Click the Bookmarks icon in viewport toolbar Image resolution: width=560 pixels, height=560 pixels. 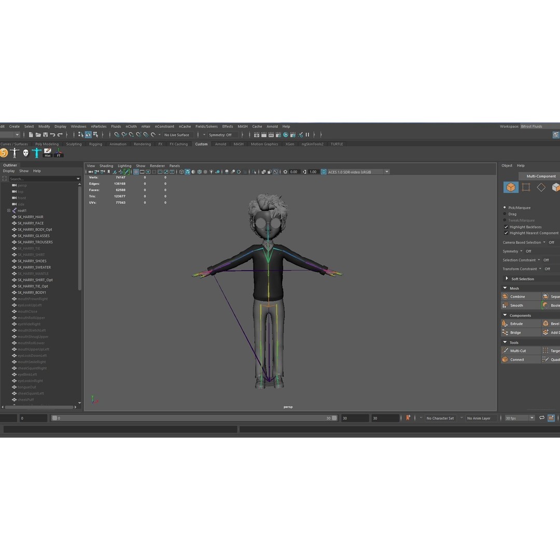pos(108,172)
